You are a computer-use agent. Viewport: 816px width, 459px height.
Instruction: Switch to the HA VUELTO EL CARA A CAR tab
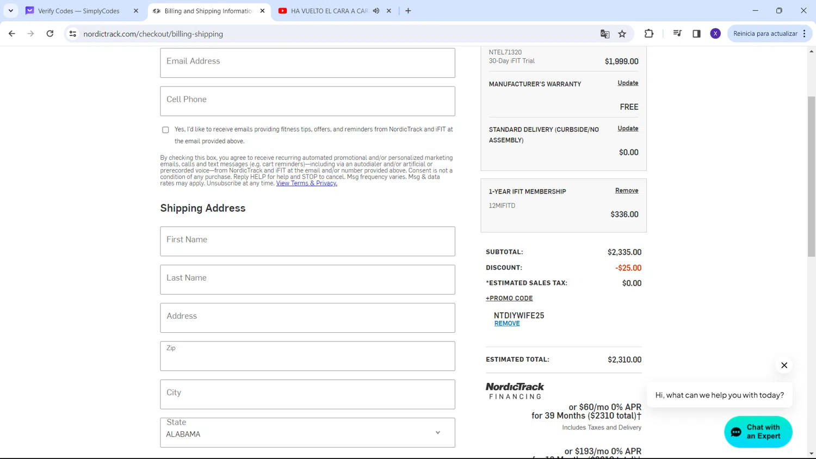tap(329, 11)
